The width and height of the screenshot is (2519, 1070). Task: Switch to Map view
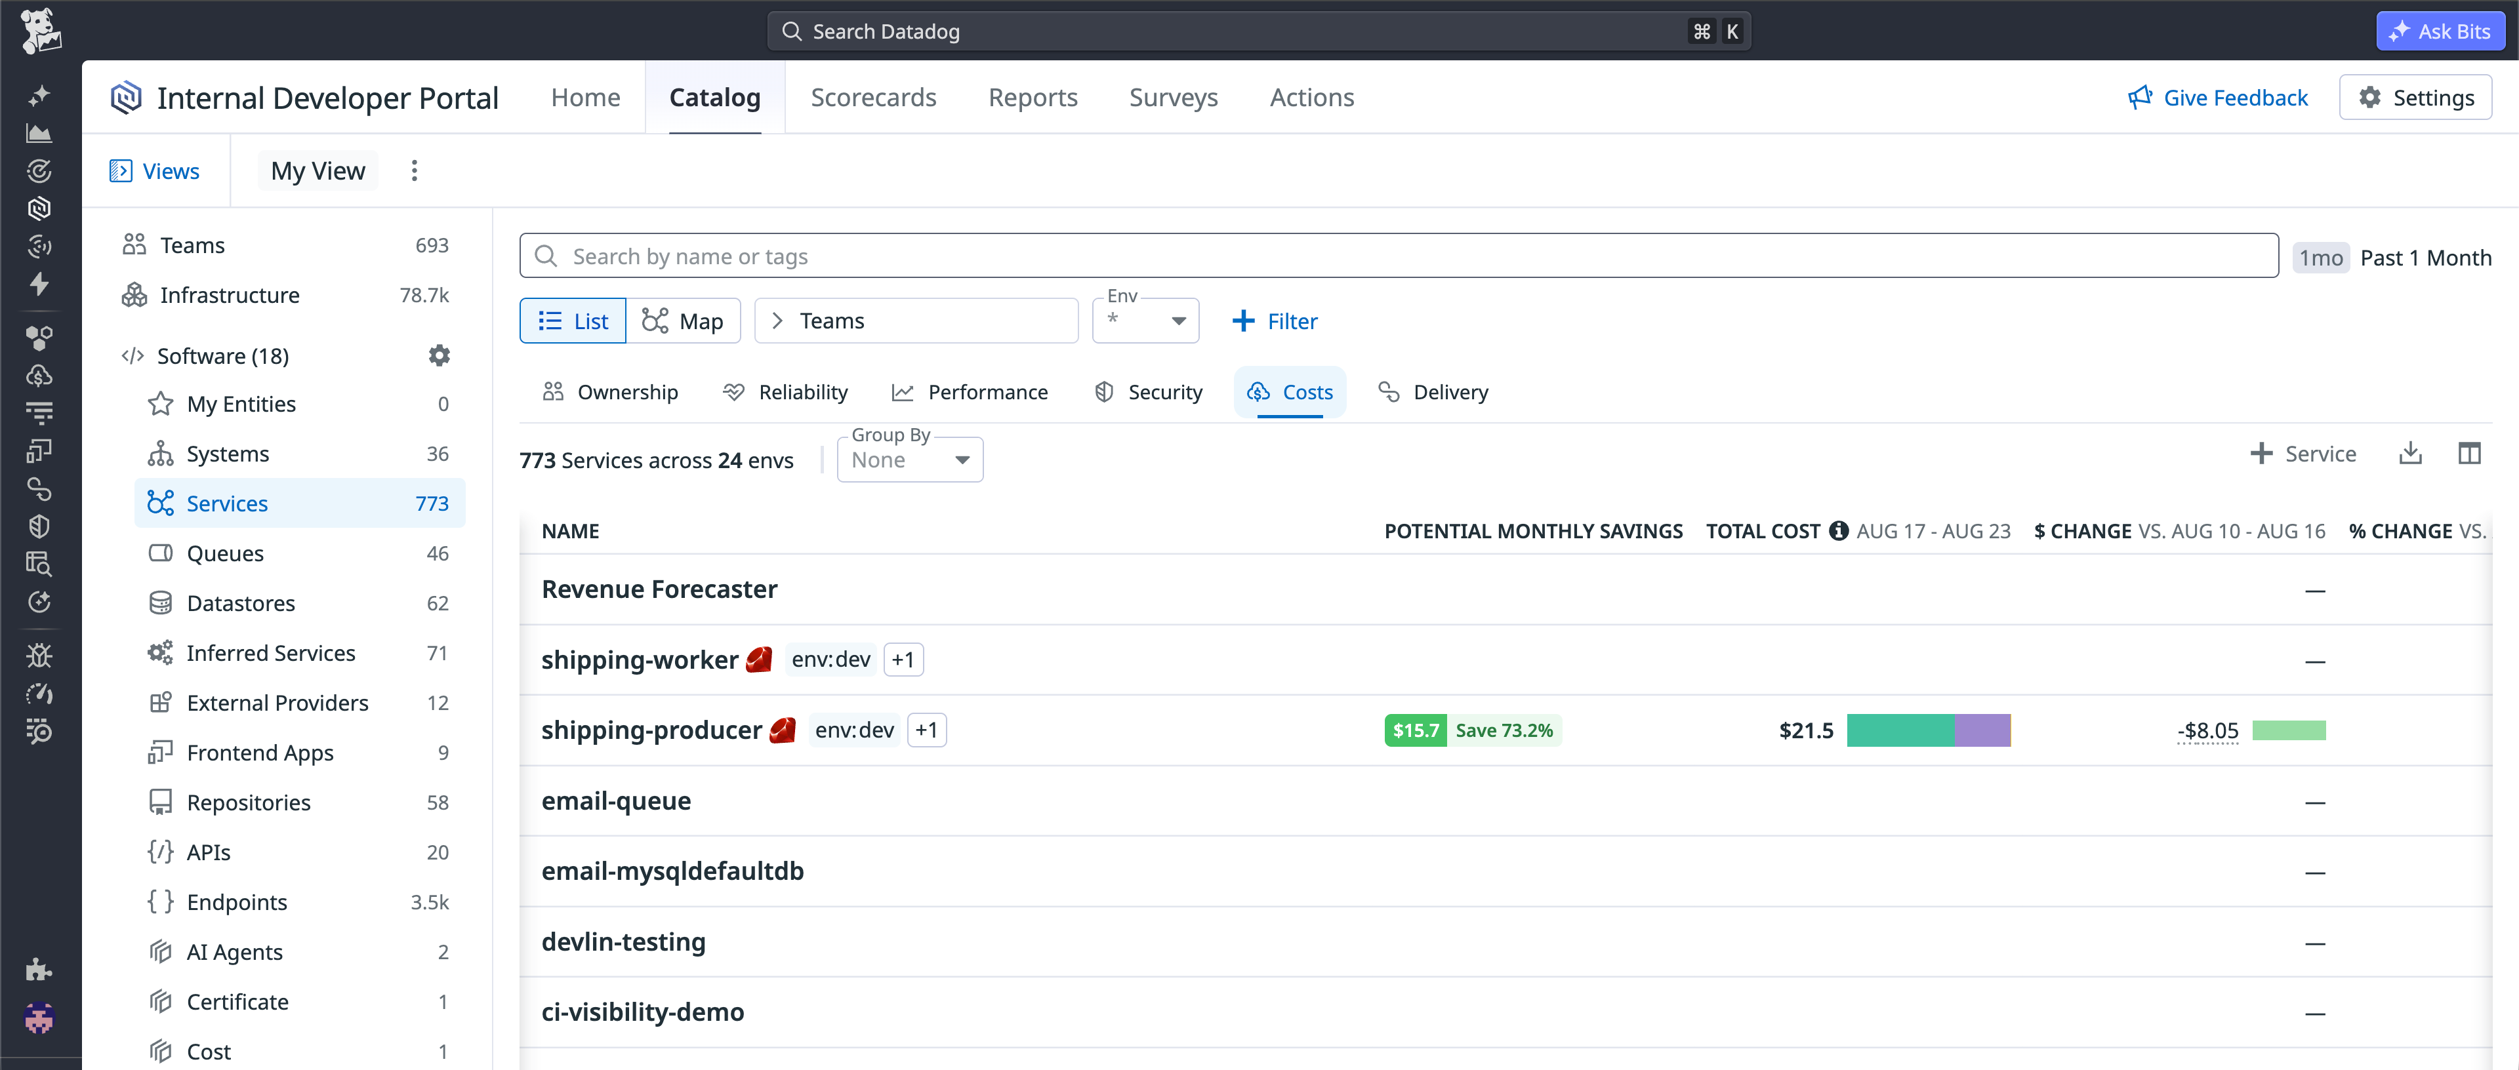[x=682, y=321]
